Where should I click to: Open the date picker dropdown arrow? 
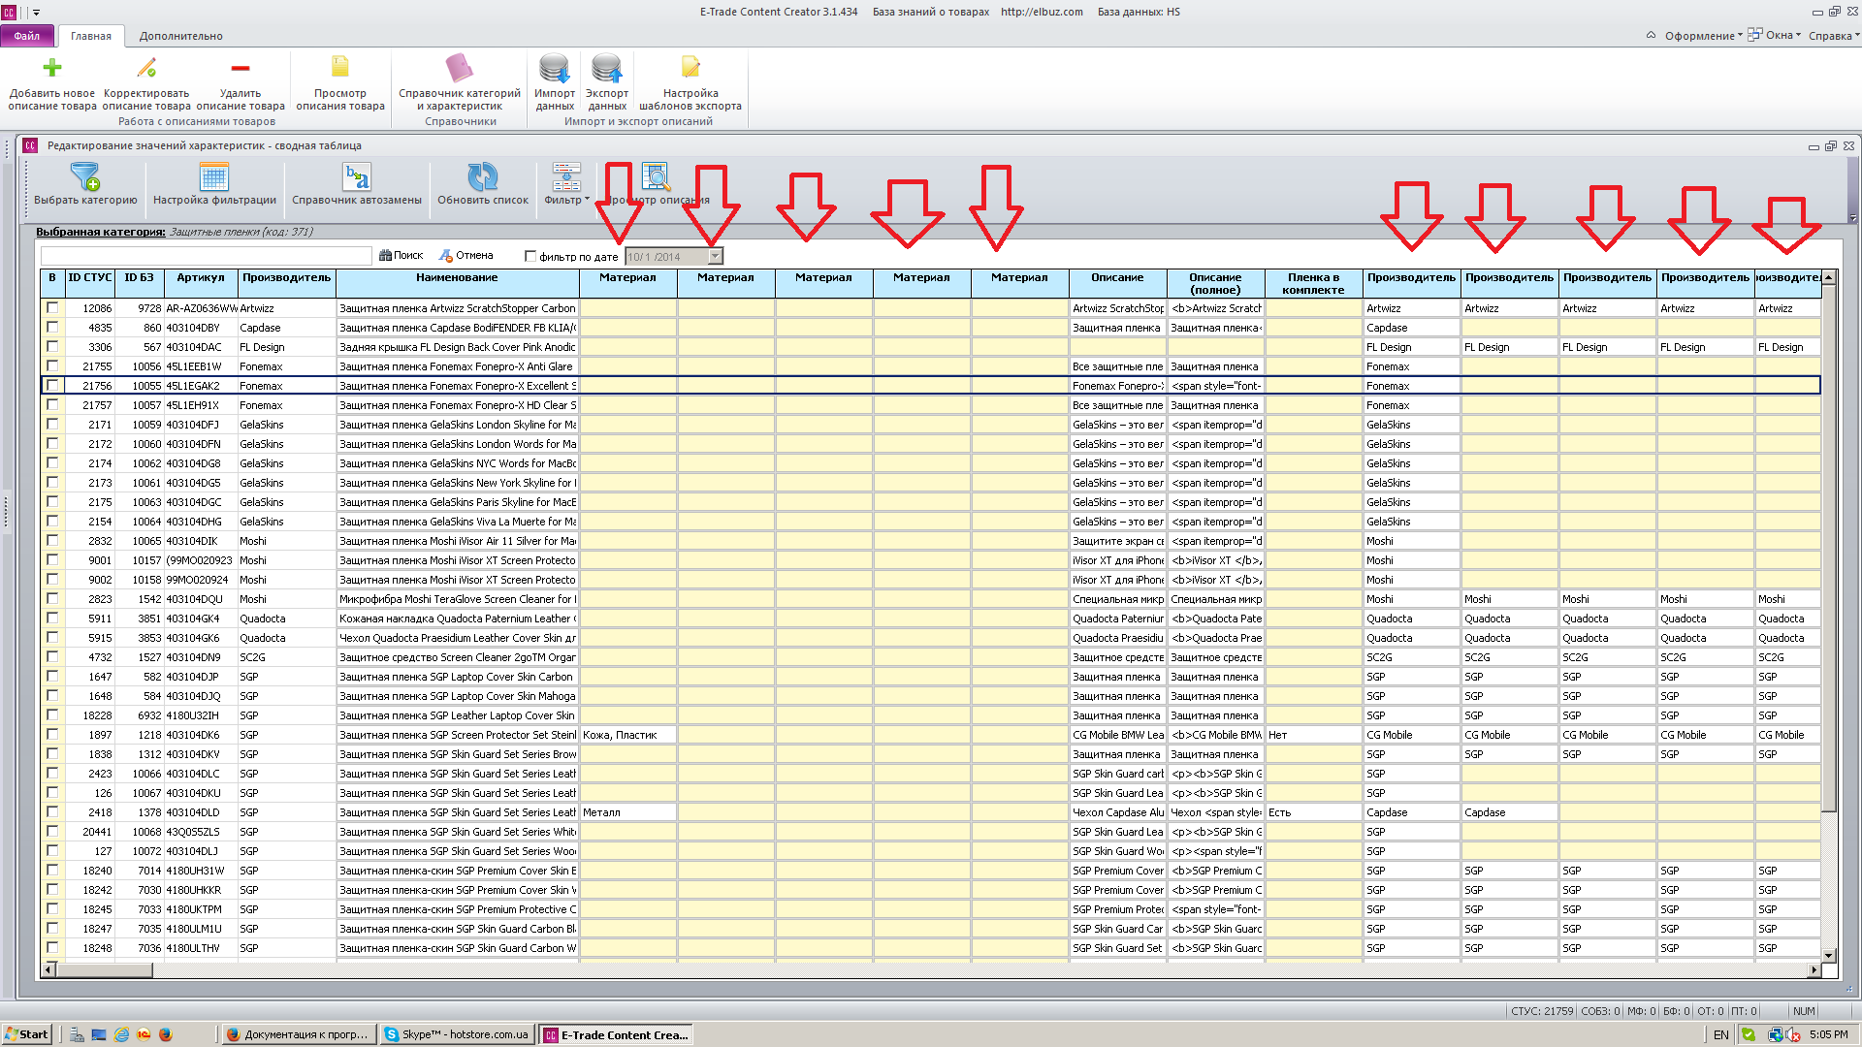click(715, 256)
